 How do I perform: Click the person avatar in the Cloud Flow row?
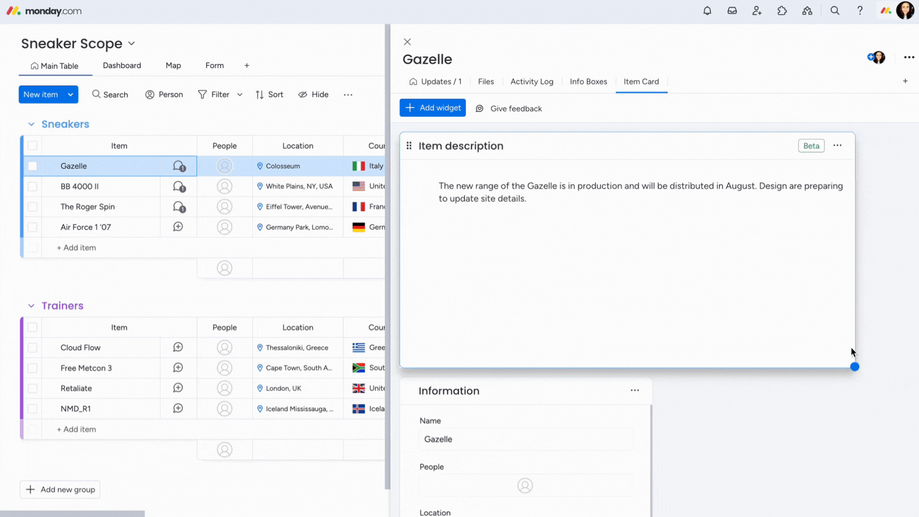click(x=224, y=348)
